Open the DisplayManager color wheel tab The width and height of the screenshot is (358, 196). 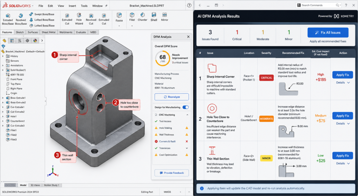pos(35,40)
